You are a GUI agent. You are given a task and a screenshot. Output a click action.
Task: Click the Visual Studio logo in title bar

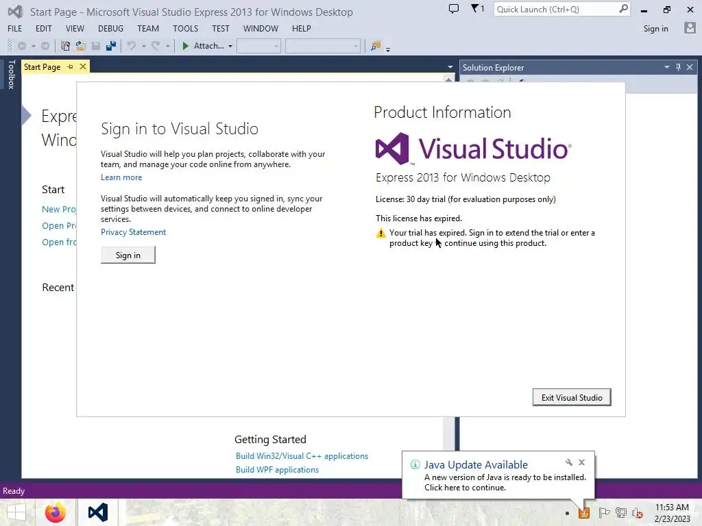pos(15,12)
